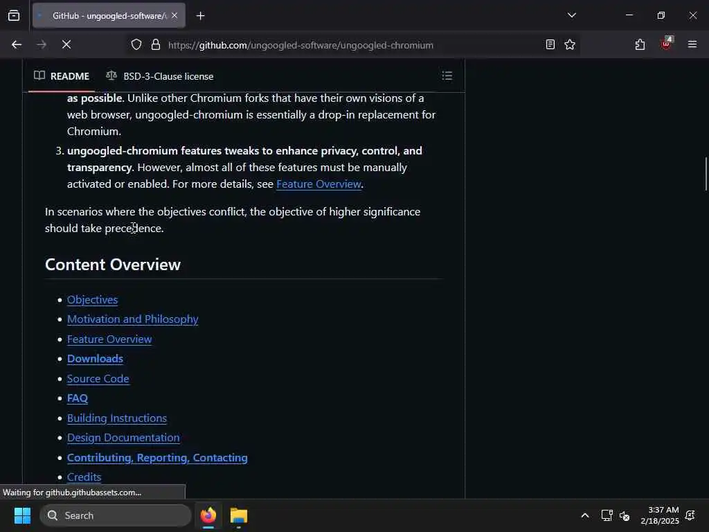Open File Explorer from taskbar
This screenshot has height=532, width=709.
click(x=239, y=515)
